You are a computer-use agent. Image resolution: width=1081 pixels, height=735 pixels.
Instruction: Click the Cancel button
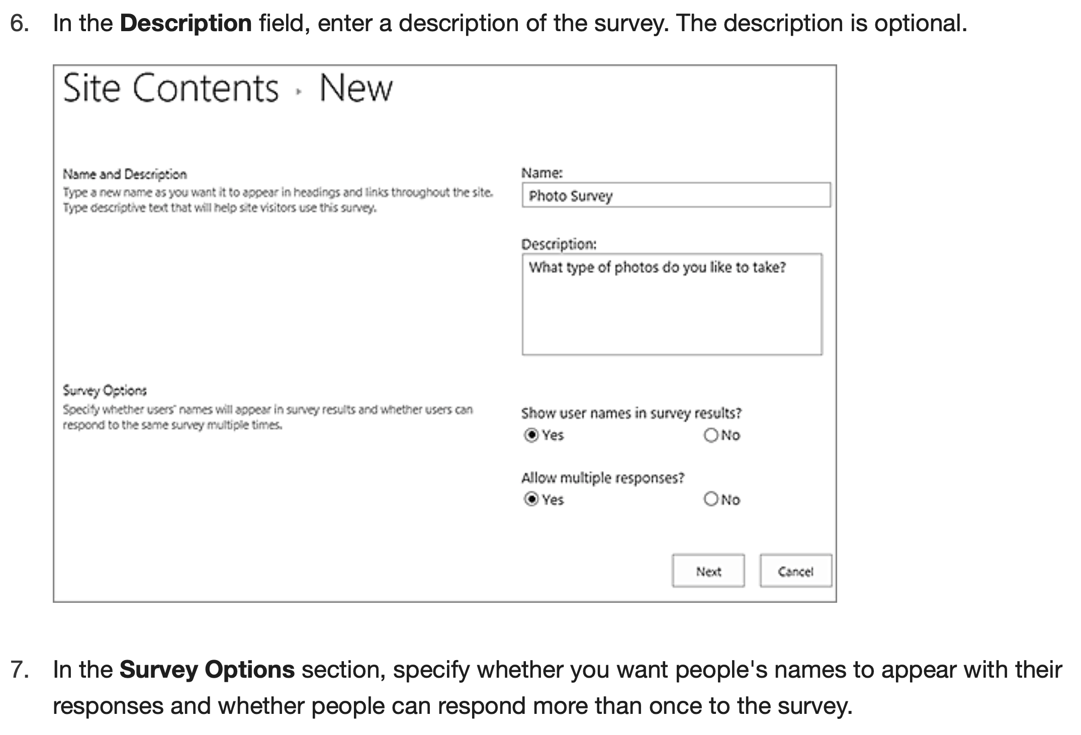[x=795, y=571]
